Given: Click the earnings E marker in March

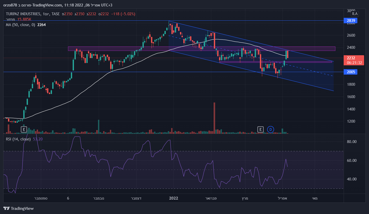Looking at the screenshot, I should 260,129.
